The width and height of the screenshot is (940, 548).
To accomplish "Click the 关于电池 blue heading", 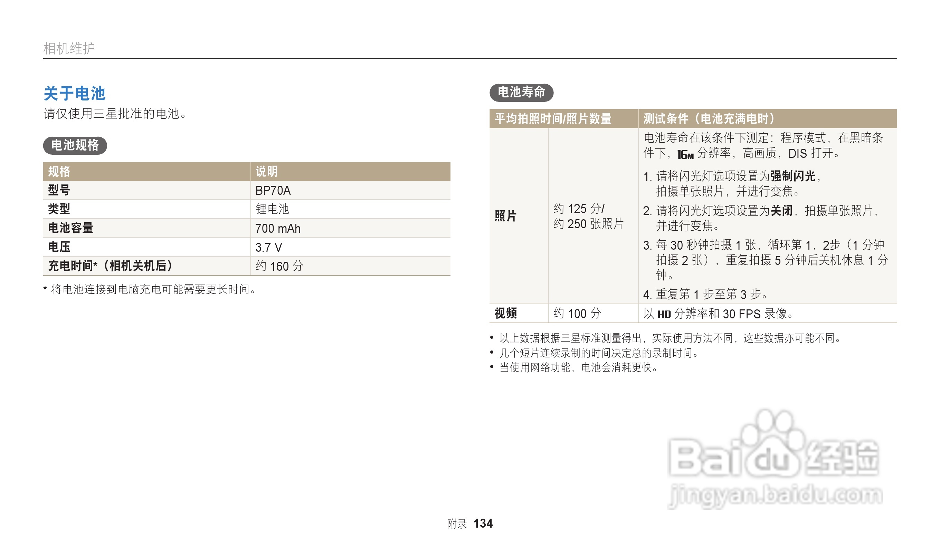I will click(75, 93).
